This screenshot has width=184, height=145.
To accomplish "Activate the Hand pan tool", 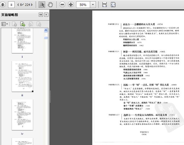I will tap(51, 5).
